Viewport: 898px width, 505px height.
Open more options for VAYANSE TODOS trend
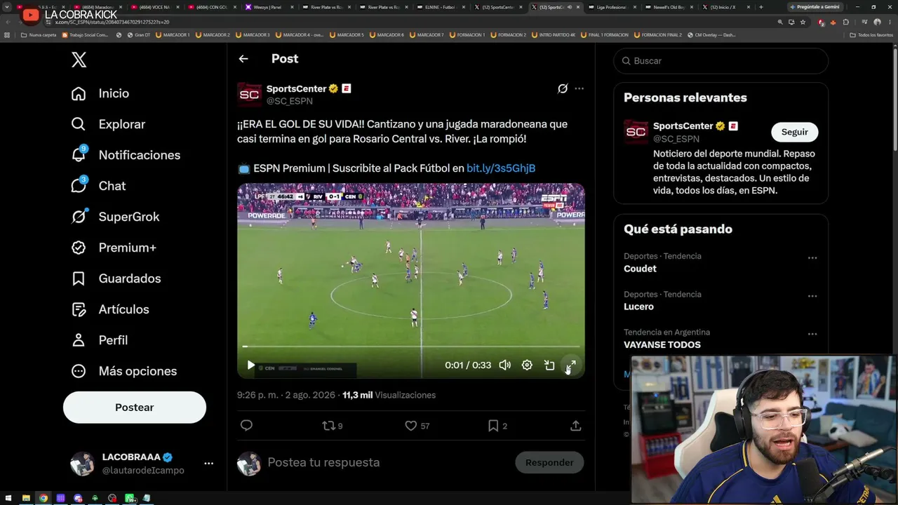point(812,334)
